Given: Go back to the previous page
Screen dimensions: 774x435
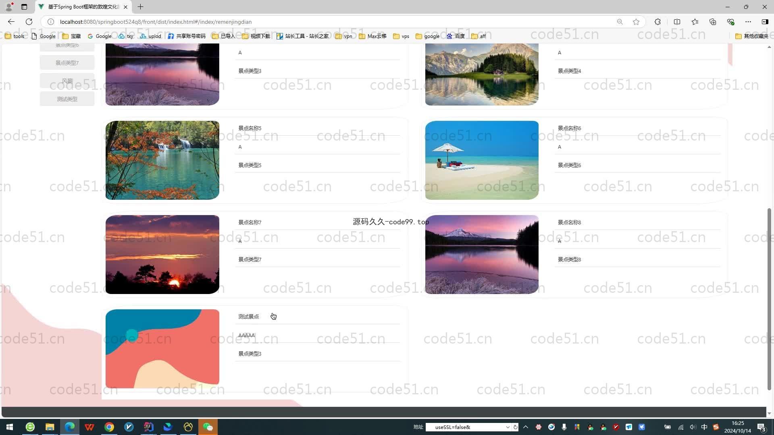Looking at the screenshot, I should [11, 22].
